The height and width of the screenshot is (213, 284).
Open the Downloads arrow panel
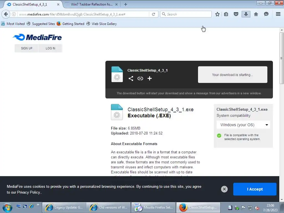coord(246,14)
